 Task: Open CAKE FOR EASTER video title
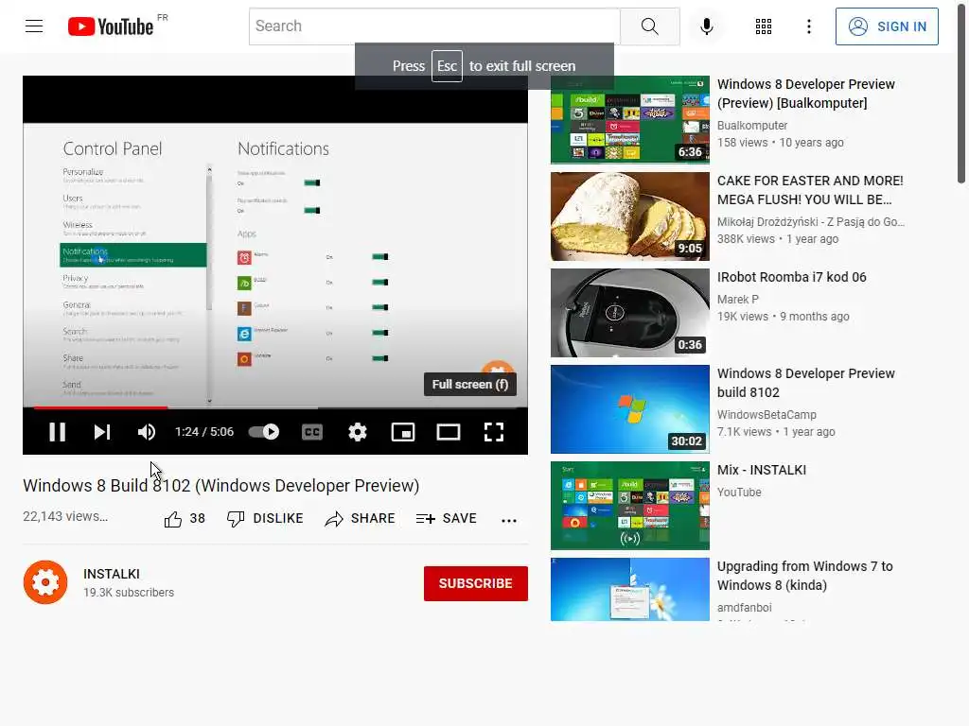pos(810,190)
